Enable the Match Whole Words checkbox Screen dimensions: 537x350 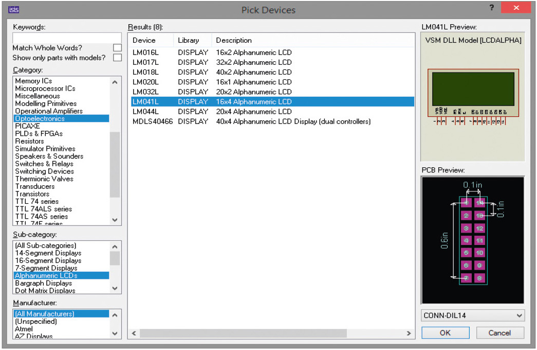point(117,47)
